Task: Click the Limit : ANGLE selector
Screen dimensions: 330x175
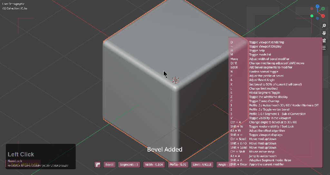Action: [202, 164]
